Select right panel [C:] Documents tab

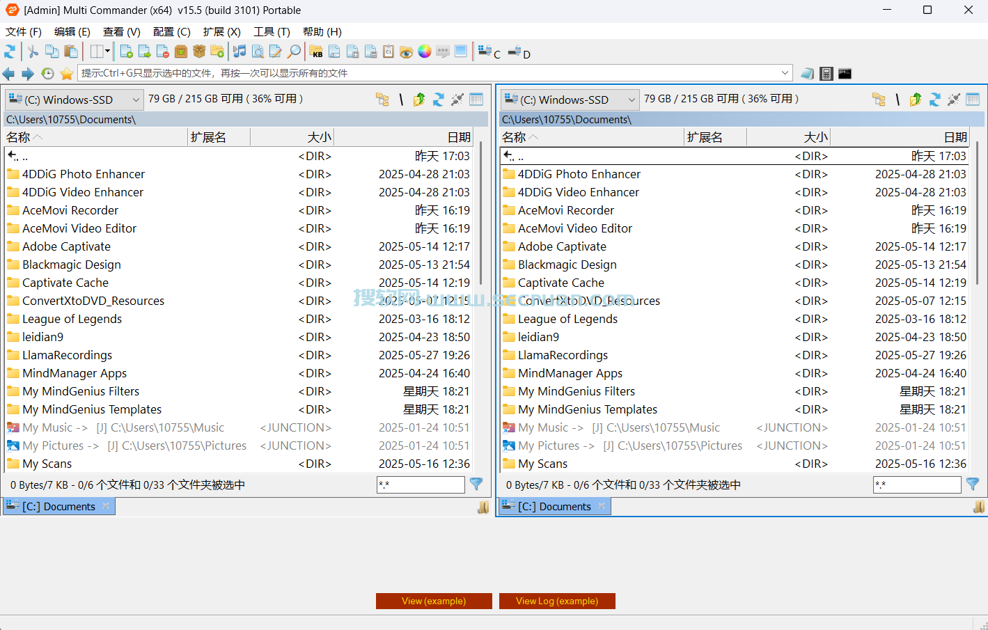click(x=554, y=506)
